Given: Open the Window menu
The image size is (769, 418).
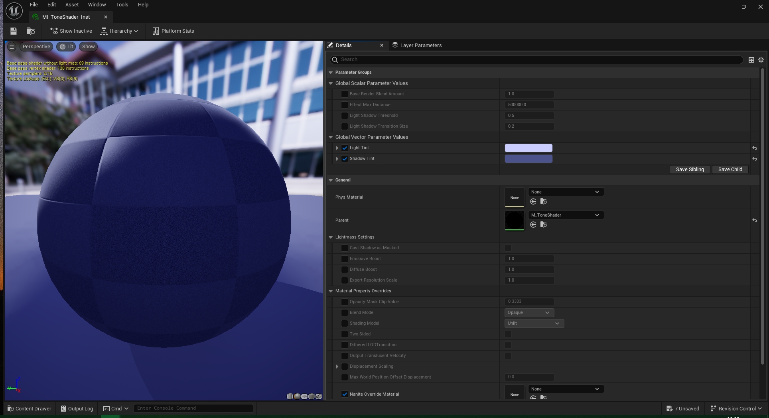Looking at the screenshot, I should (x=97, y=5).
